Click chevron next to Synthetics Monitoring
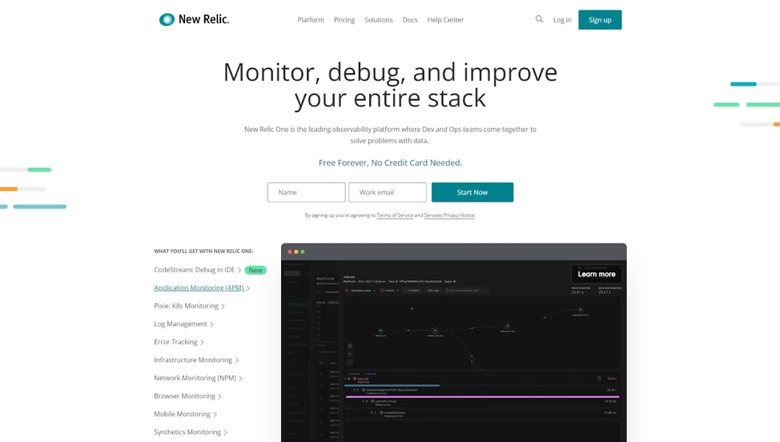Image resolution: width=780 pixels, height=442 pixels. pyautogui.click(x=225, y=432)
